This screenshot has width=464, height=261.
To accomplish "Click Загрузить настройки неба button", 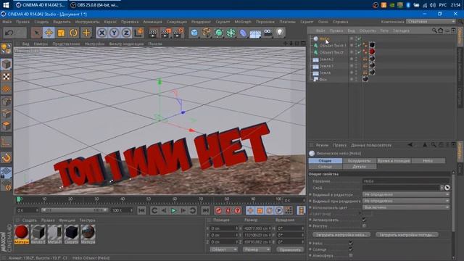I will coord(341,235).
